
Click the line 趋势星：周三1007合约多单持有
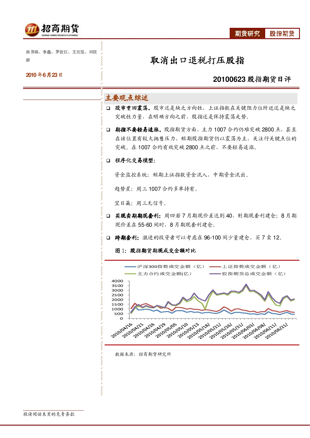click(x=156, y=189)
